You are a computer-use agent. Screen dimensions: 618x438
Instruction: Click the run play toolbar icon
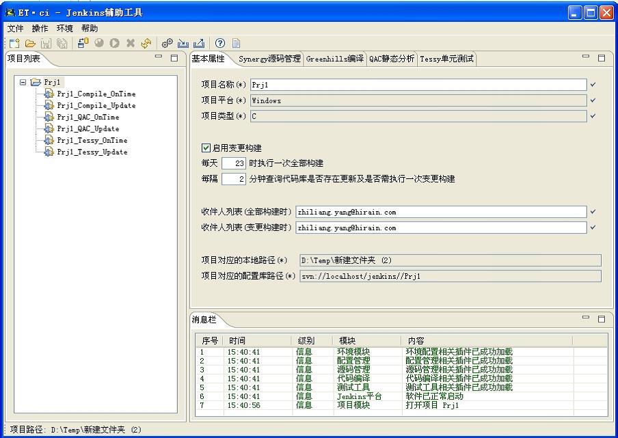(x=115, y=43)
